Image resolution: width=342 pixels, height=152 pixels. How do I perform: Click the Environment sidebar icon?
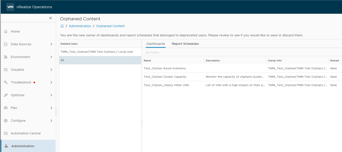pyautogui.click(x=6, y=57)
